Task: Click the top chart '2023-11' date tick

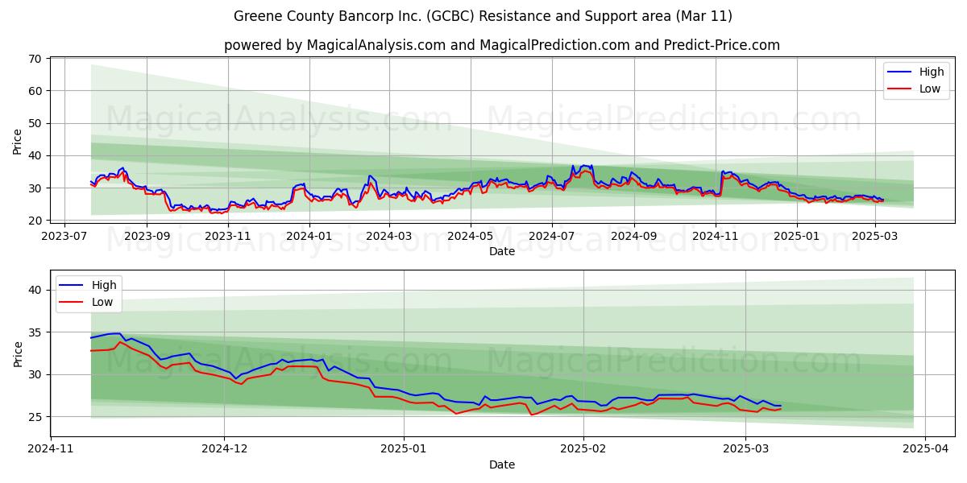Action: point(227,237)
